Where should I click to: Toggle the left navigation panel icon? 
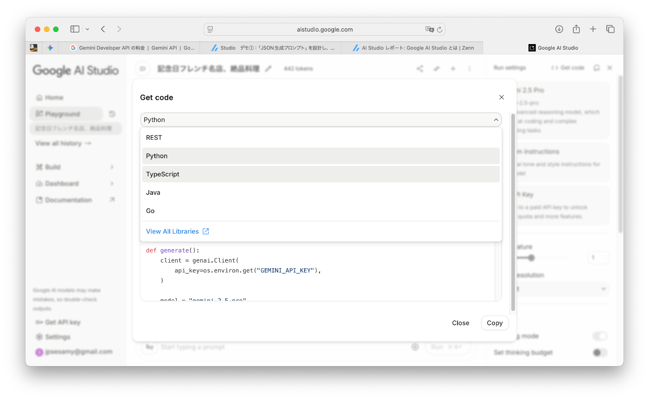143,69
